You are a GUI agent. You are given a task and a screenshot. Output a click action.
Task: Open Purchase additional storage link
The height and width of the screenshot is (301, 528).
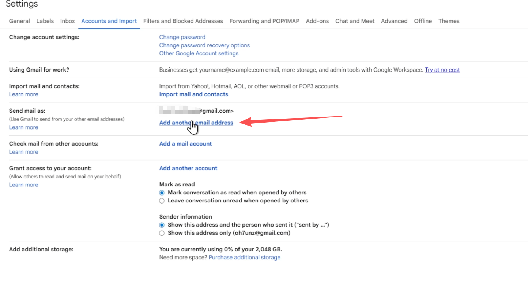(x=244, y=258)
